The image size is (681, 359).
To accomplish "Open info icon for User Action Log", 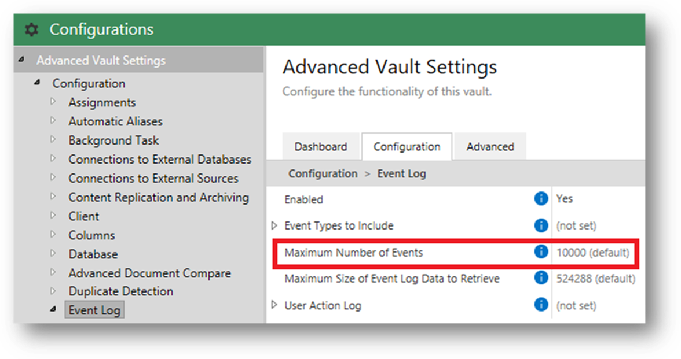I will point(541,304).
